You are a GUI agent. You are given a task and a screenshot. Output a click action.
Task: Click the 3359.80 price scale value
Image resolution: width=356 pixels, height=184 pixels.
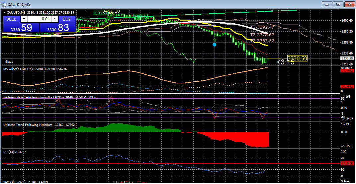click(x=347, y=43)
